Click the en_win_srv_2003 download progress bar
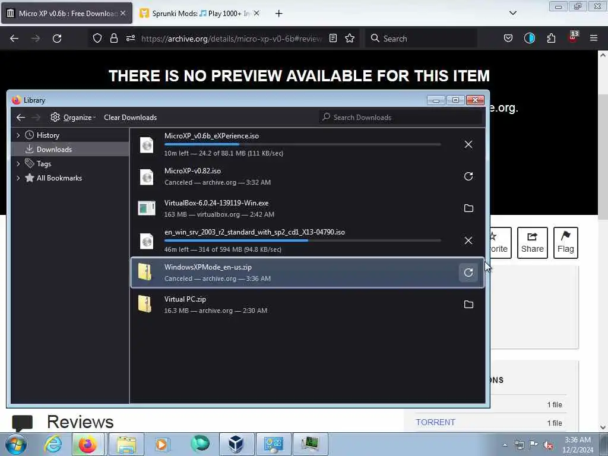This screenshot has height=456, width=608. 302,240
